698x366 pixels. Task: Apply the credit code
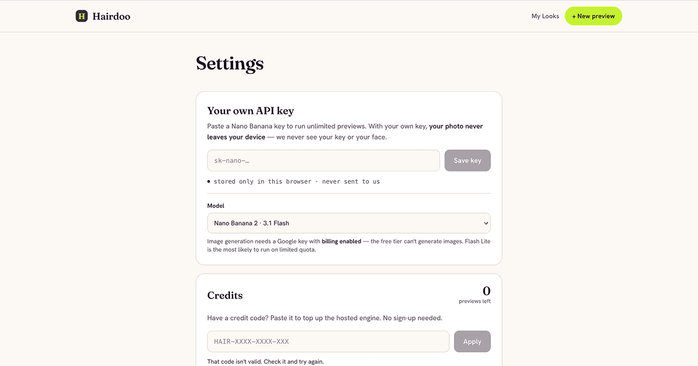(x=472, y=342)
